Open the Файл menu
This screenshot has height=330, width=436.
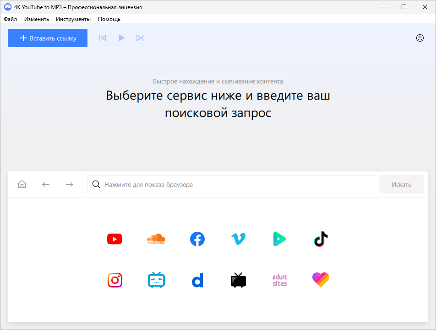(x=10, y=19)
